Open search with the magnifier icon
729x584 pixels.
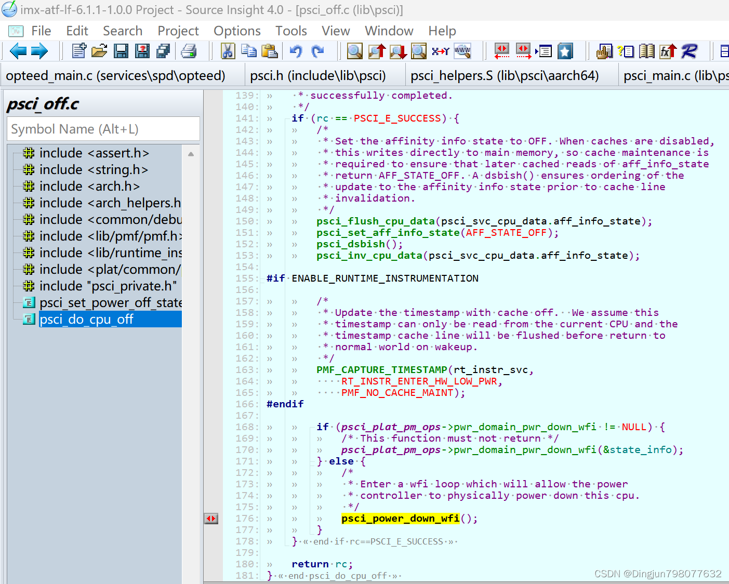354,51
